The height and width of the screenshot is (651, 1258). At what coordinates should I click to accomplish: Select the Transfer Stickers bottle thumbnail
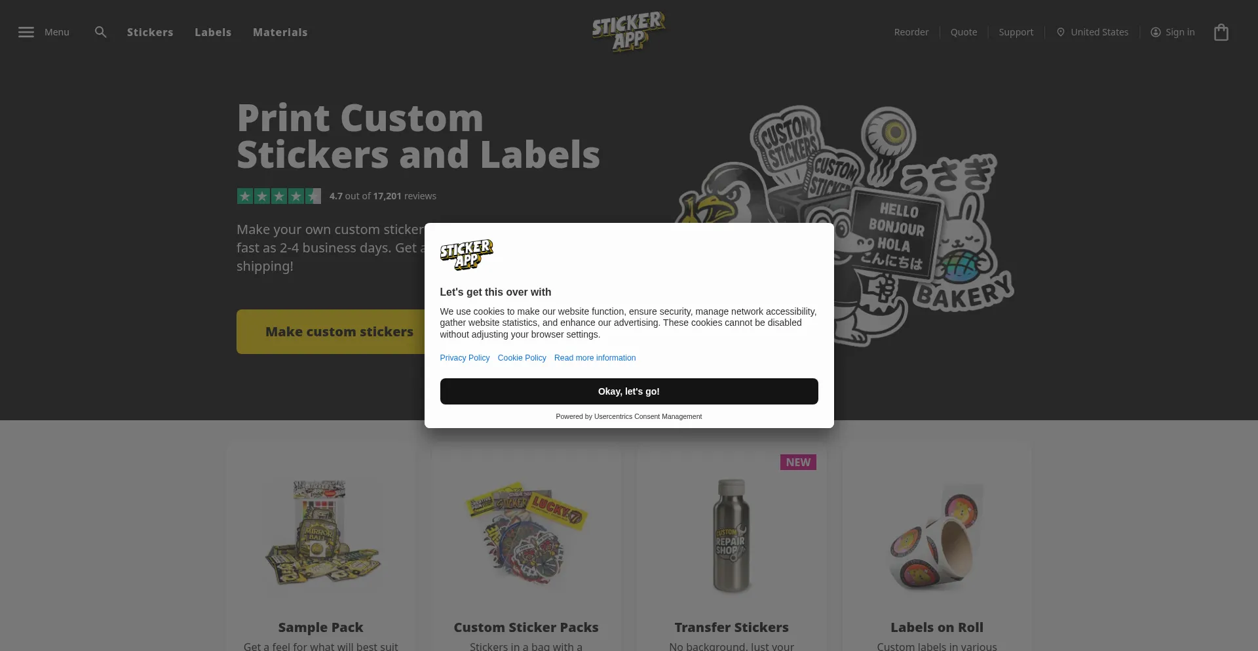click(731, 536)
